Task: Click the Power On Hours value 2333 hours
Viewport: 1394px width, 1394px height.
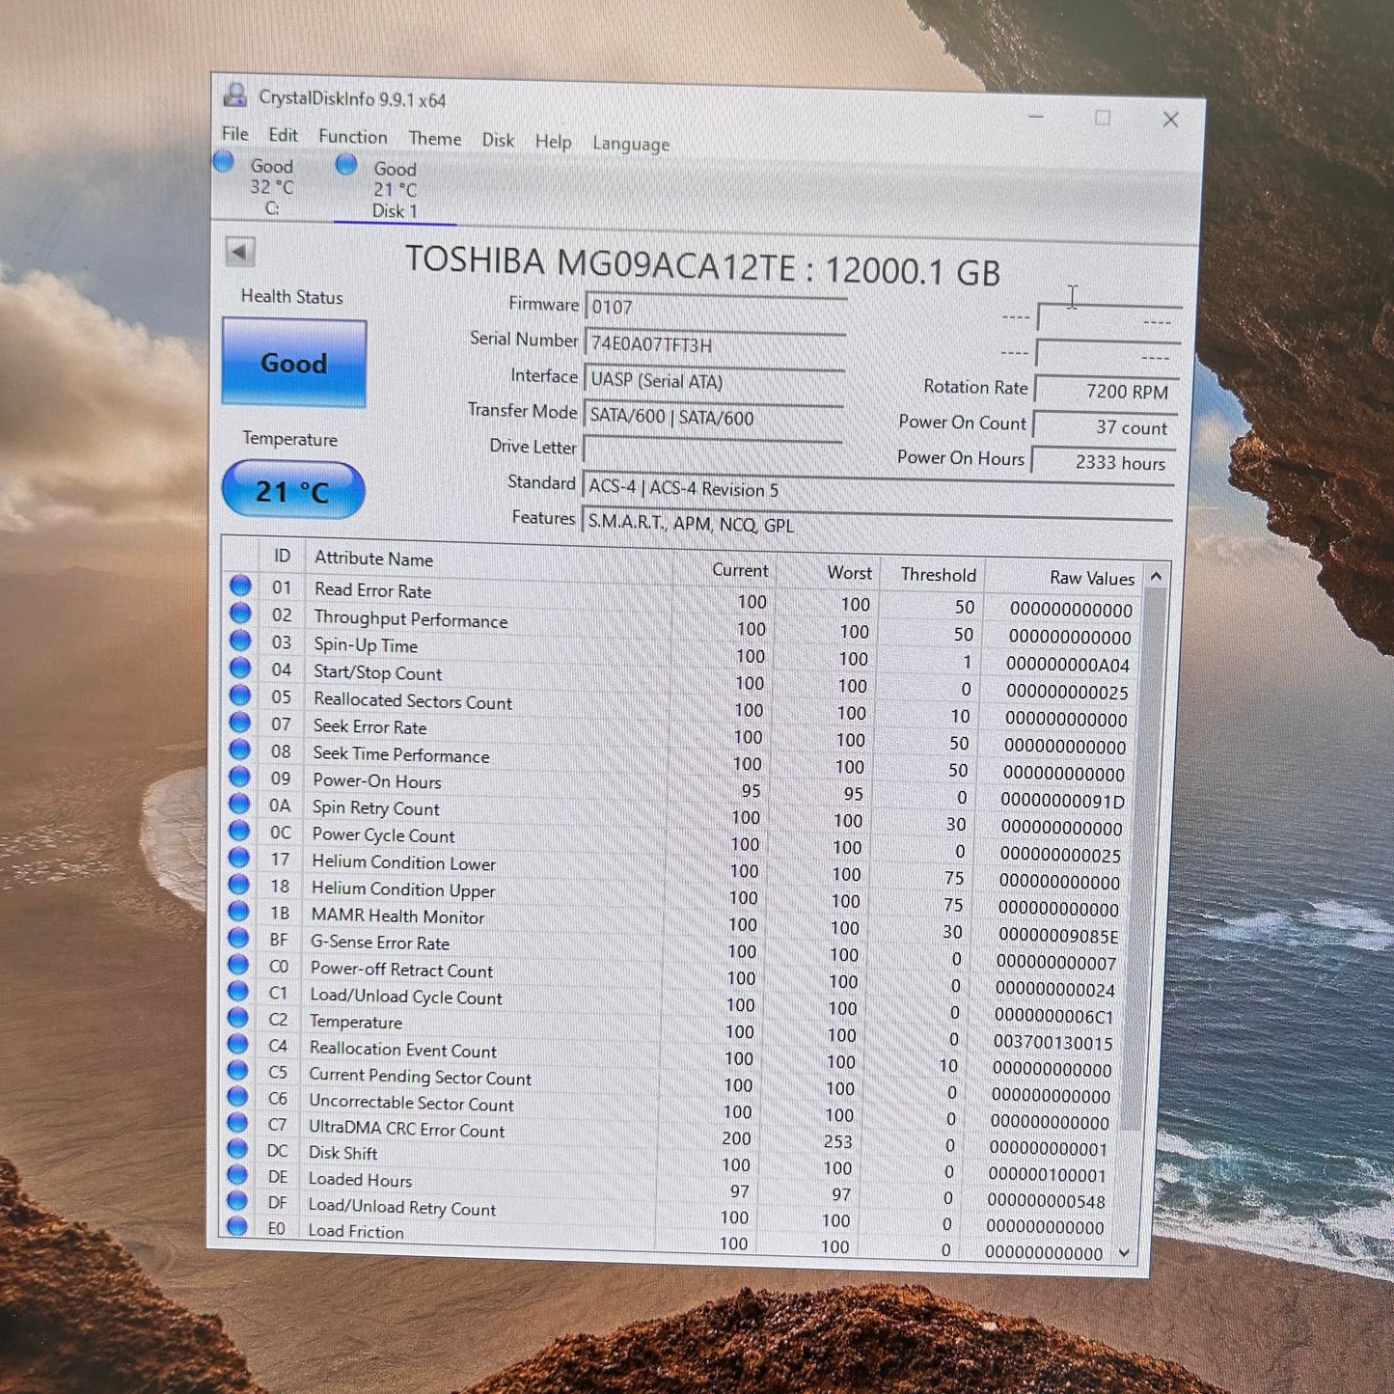Action: tap(1104, 462)
